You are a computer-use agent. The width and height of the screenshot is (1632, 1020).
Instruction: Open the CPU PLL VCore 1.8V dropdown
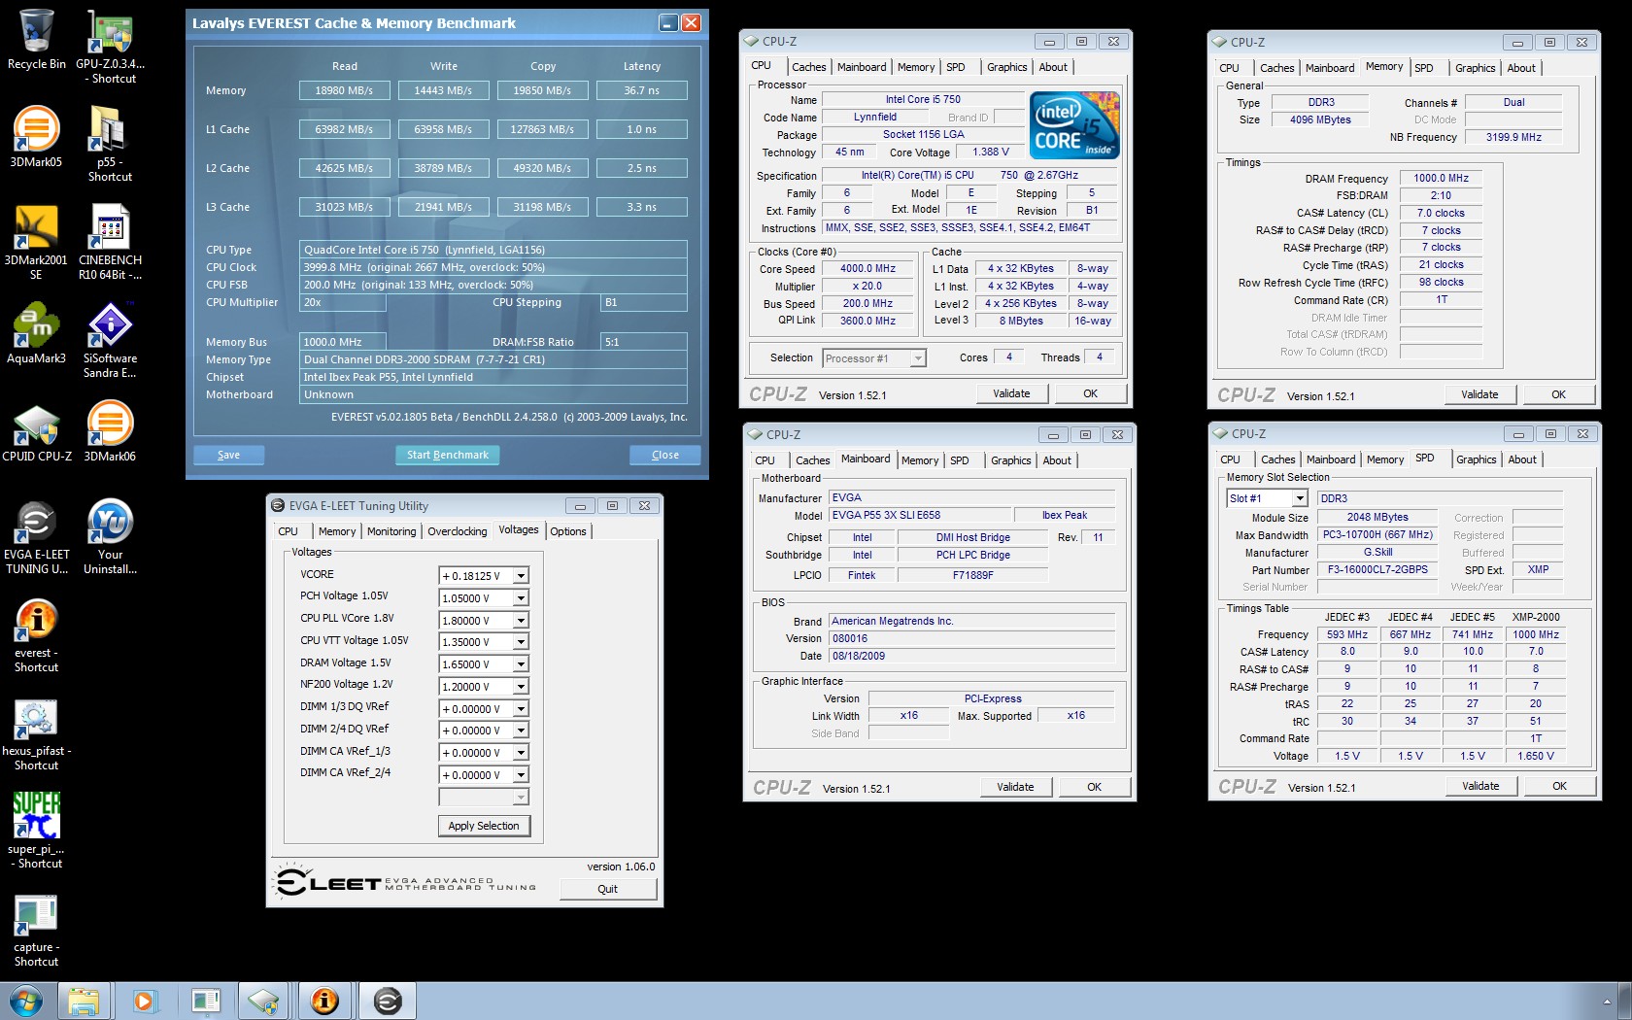click(521, 621)
